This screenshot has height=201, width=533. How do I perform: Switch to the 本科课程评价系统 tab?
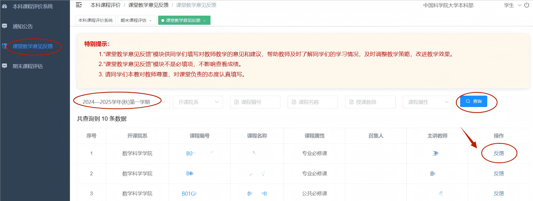point(95,20)
